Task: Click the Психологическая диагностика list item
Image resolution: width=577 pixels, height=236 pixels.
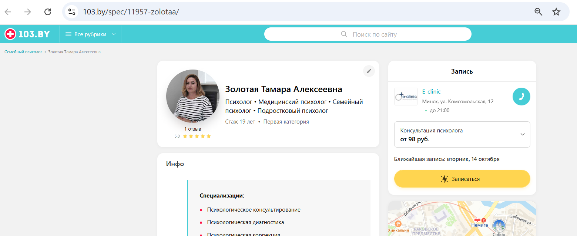Action: click(245, 222)
